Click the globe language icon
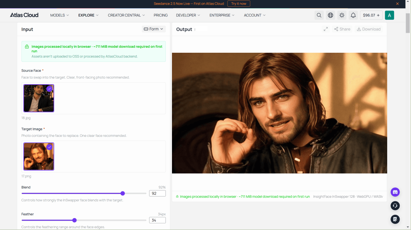The width and height of the screenshot is (411, 230). point(330,15)
